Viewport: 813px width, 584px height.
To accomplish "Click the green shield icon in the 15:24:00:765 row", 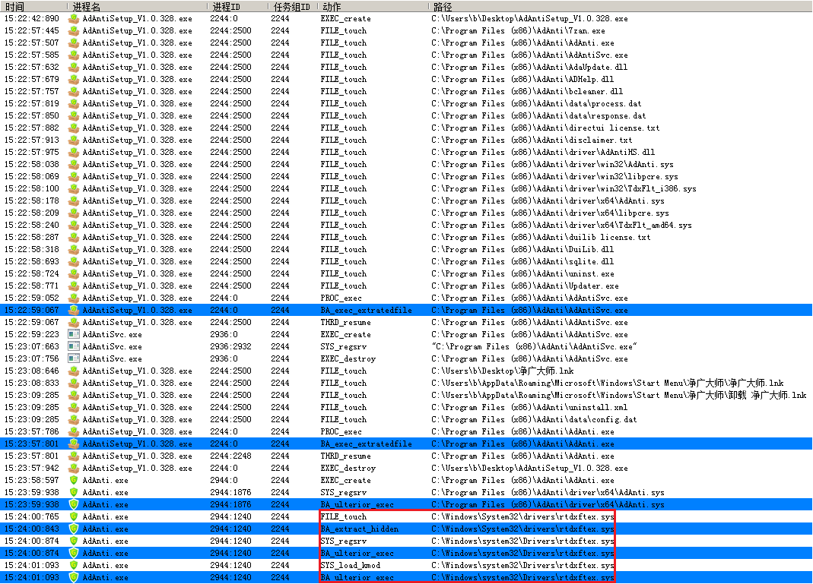I will [x=74, y=516].
